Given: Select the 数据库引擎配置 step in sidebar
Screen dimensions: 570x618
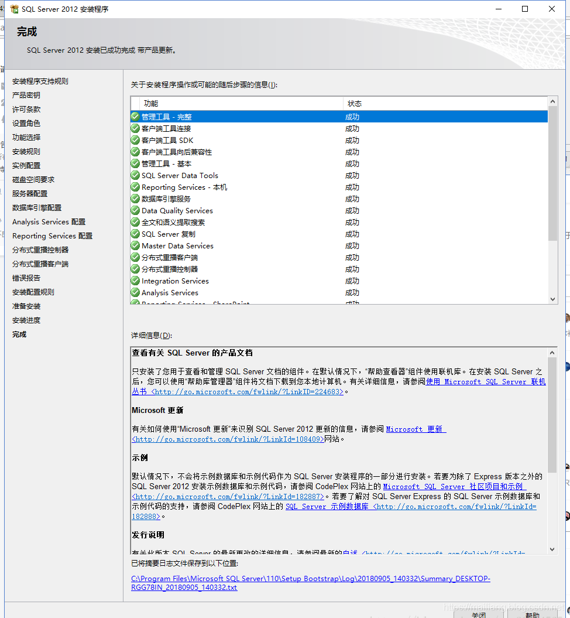Looking at the screenshot, I should tap(37, 208).
